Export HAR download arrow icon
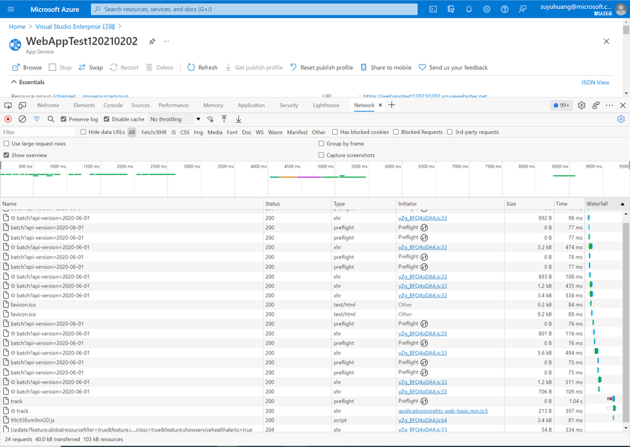630x447 pixels. (x=238, y=119)
